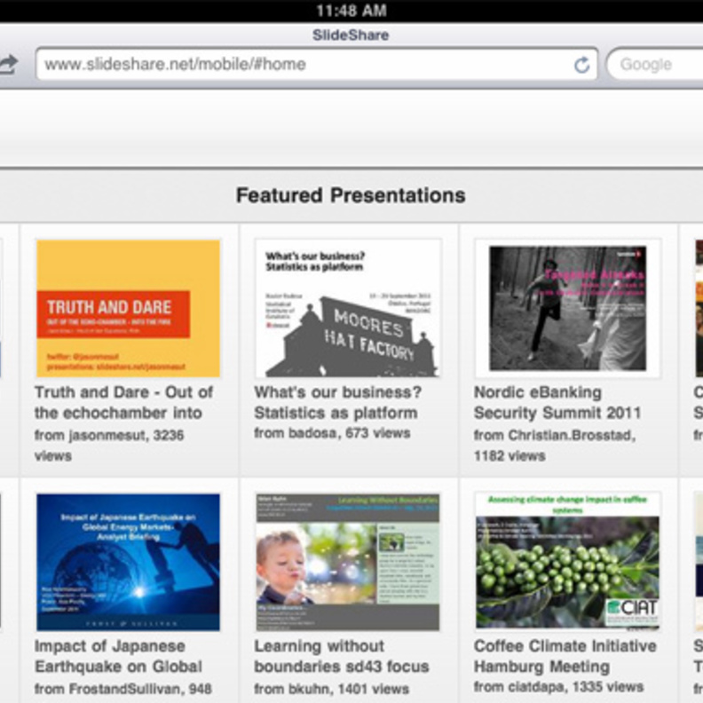Tap the share arrow icon in Safari
Screen dimensions: 703x703
(8, 65)
